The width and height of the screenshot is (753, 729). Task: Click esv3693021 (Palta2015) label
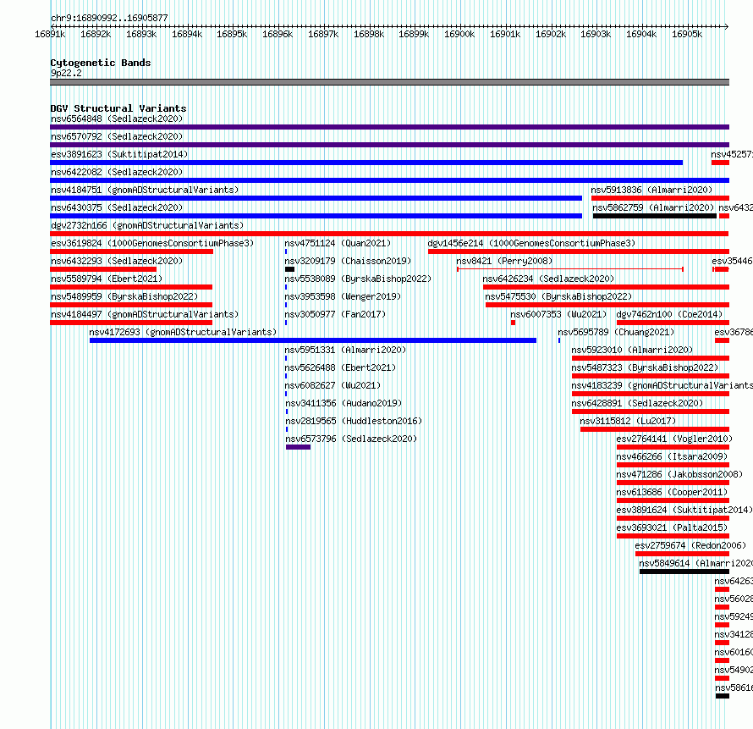(673, 527)
